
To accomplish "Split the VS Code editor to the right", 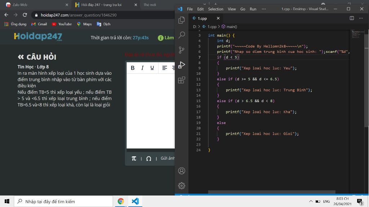I will [x=352, y=18].
